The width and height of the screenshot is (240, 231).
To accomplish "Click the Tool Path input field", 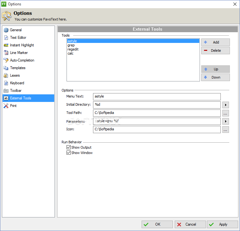I will tap(157, 113).
